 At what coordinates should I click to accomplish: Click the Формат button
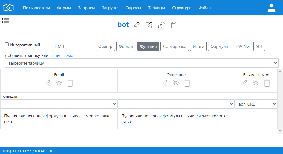coord(126,46)
